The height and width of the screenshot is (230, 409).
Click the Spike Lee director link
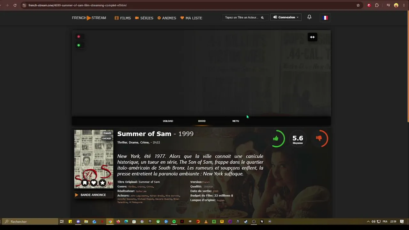coord(141,191)
